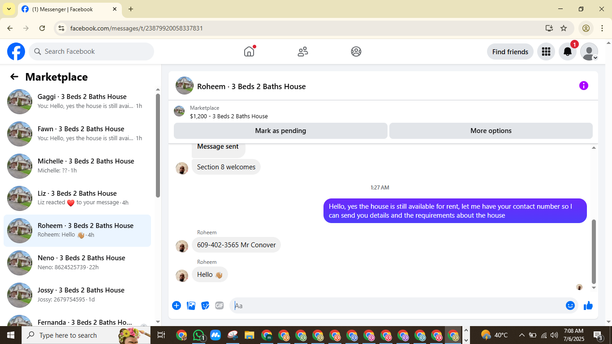Open the tab search dropdown arrow
The height and width of the screenshot is (344, 612).
(9, 9)
